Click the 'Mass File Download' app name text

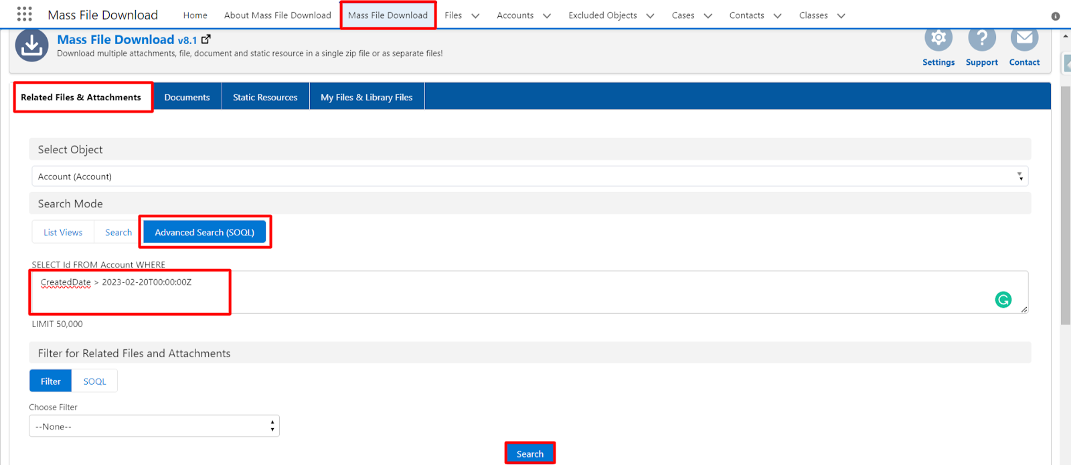pyautogui.click(x=102, y=15)
